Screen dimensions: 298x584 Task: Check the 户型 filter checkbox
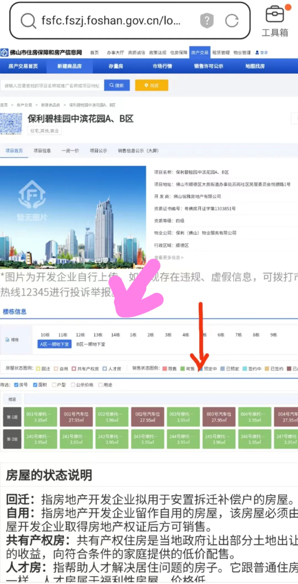pos(54,385)
